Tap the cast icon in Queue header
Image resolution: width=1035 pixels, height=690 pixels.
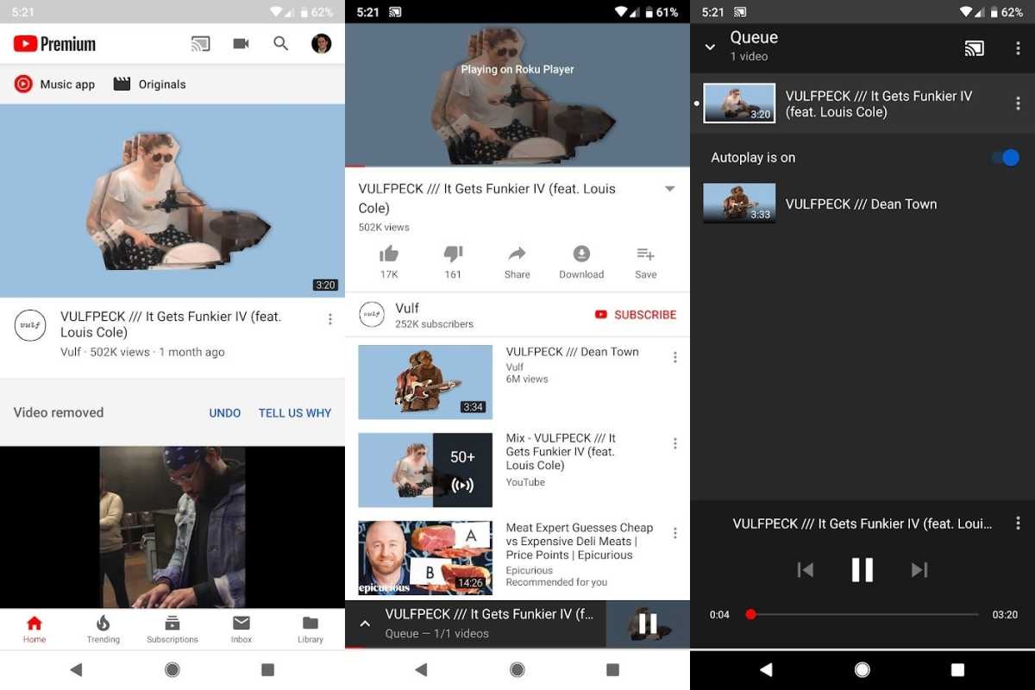tap(974, 48)
